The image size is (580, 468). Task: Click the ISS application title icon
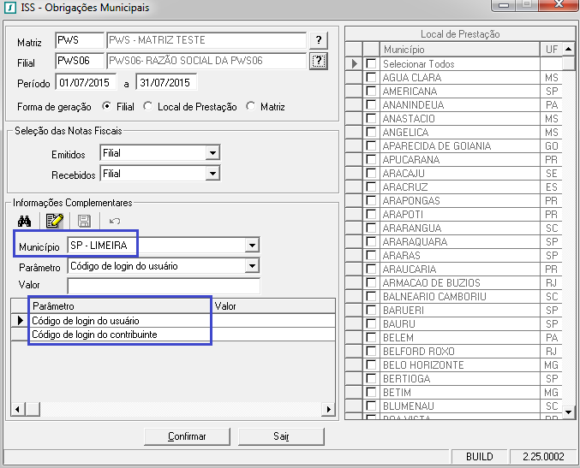10,8
